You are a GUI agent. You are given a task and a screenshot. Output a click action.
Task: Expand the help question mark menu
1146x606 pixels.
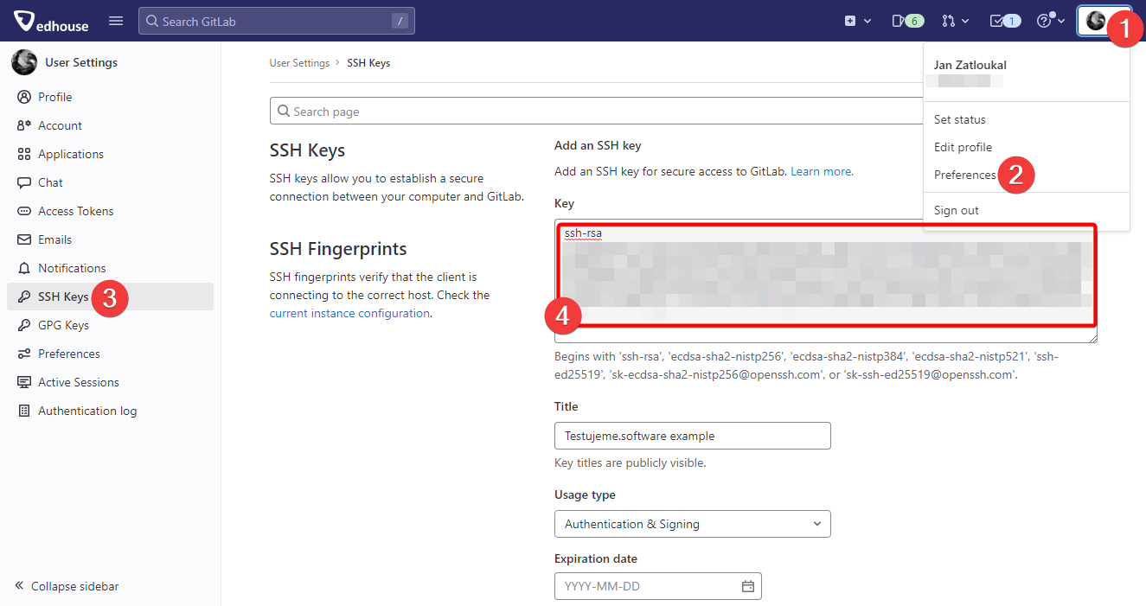click(1050, 21)
